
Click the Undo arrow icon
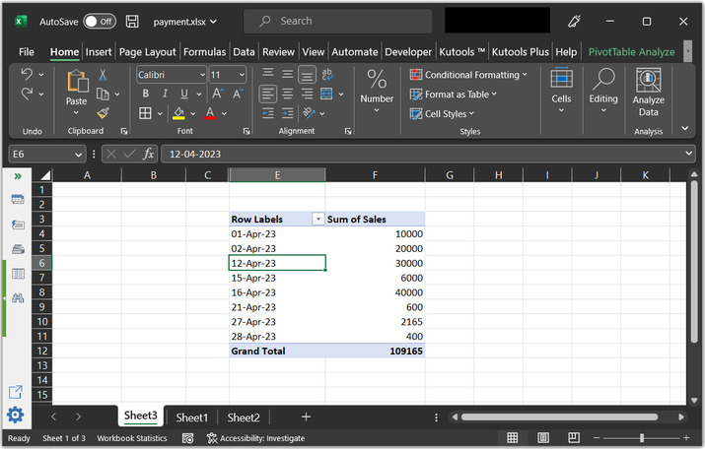coord(27,75)
